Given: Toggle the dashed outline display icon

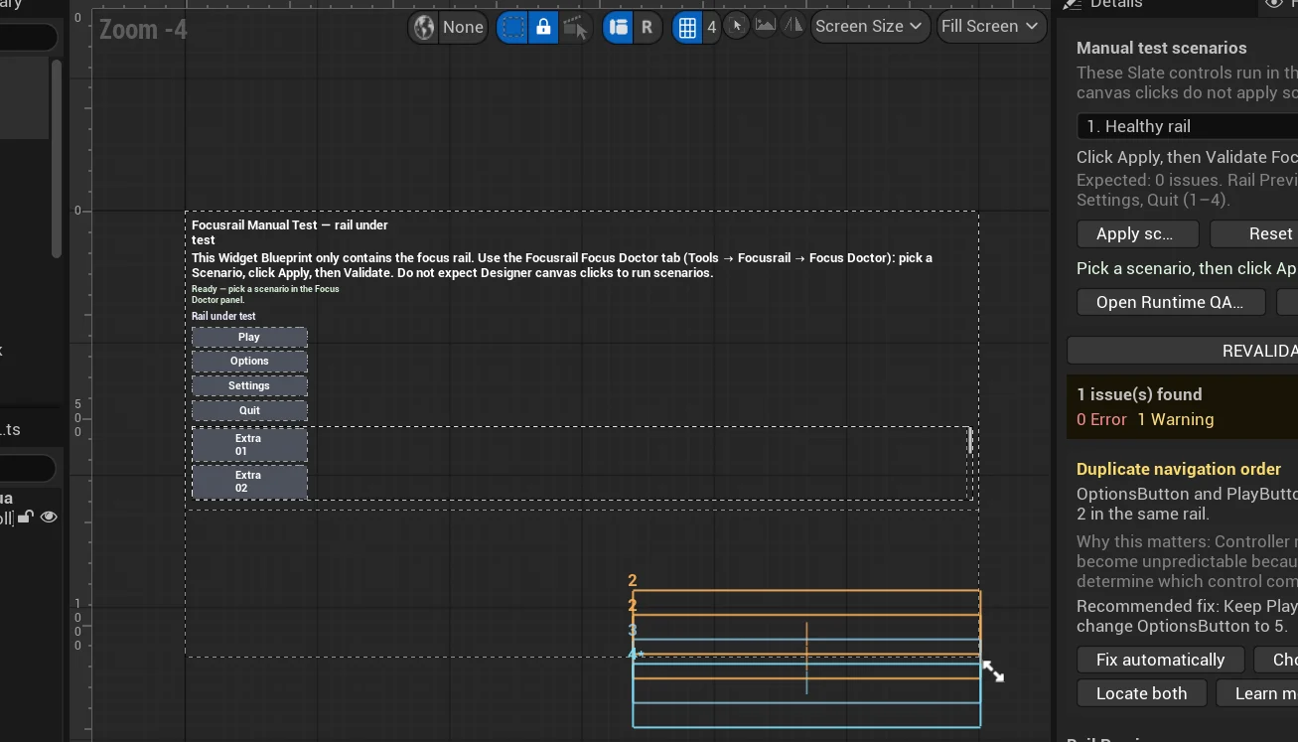Looking at the screenshot, I should pos(512,27).
